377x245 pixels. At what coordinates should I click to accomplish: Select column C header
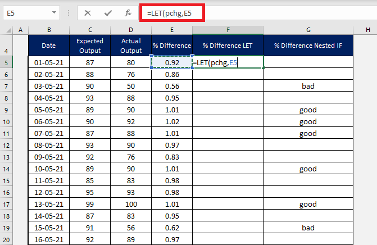pyautogui.click(x=90, y=30)
